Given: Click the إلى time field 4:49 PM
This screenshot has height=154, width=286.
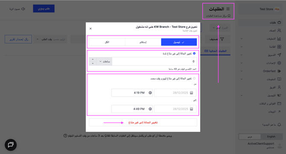Looking at the screenshot, I should coord(132,109).
